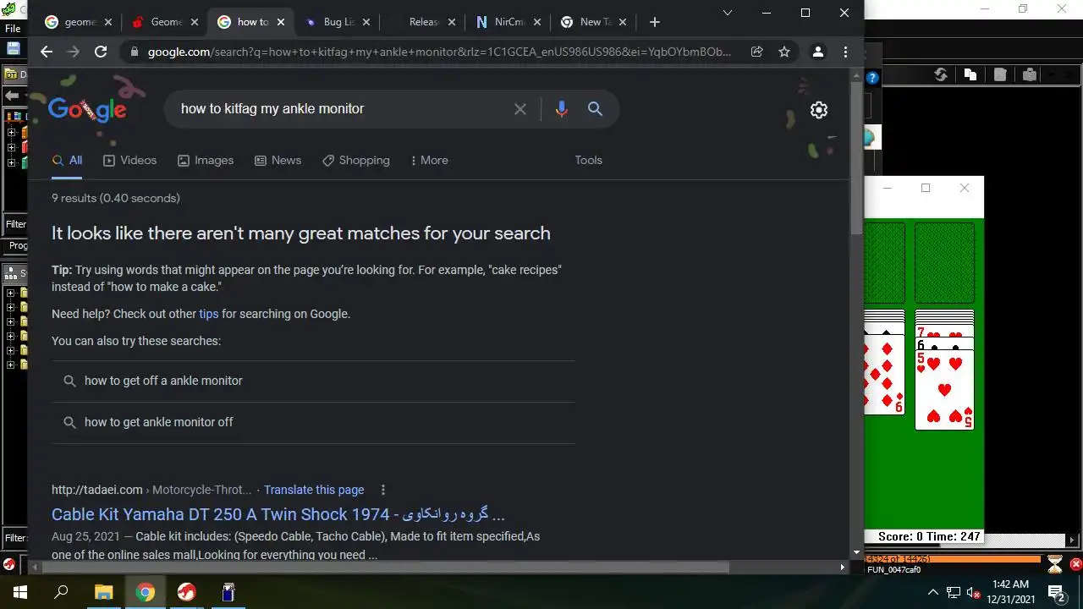Switch to the 'NirCm' tab
The height and width of the screenshot is (609, 1083).
coord(507,22)
